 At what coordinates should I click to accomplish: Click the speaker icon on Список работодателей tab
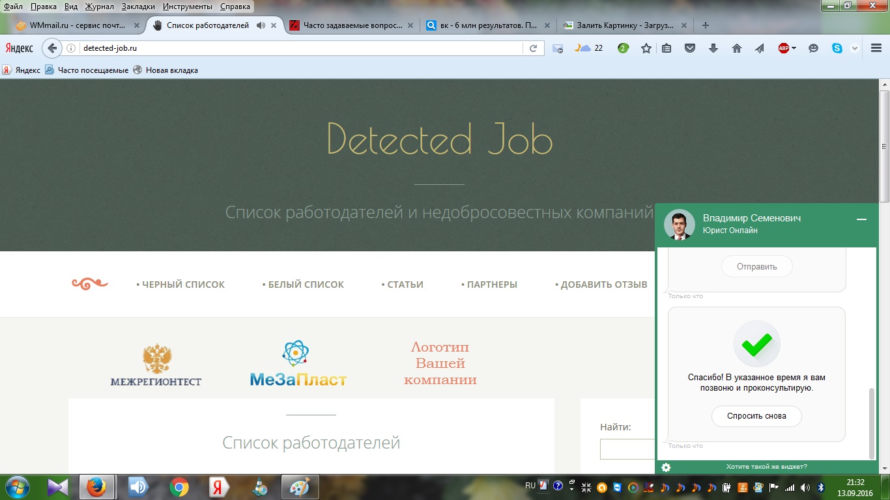pyautogui.click(x=261, y=25)
